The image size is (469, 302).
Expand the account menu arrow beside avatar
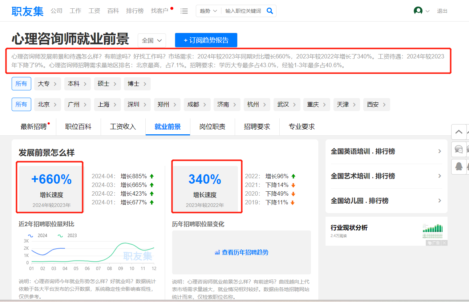(x=428, y=11)
